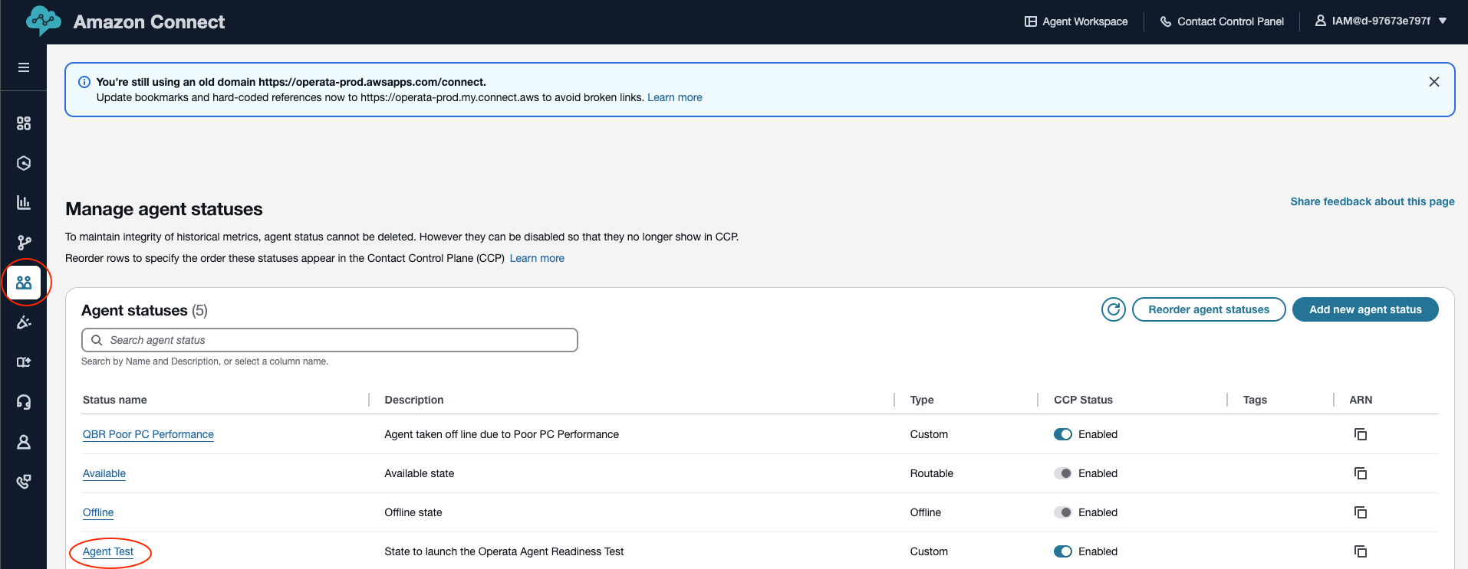Toggle CCP status for QBR Poor PC Performance
Screen dimensions: 1468x569
point(1063,434)
